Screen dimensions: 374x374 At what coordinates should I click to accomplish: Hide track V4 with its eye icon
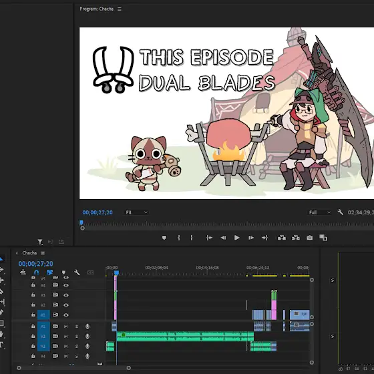66,285
